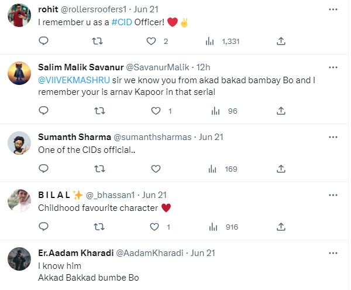
Task: Like Sumanth Sharma's tweet
Action: pos(156,169)
